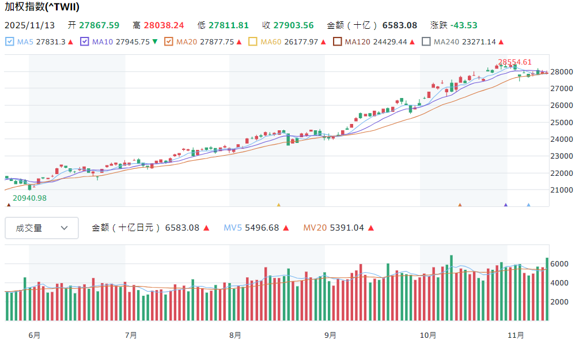Uncheck the MA5 checkbox
579x343 pixels.
pyautogui.click(x=9, y=42)
